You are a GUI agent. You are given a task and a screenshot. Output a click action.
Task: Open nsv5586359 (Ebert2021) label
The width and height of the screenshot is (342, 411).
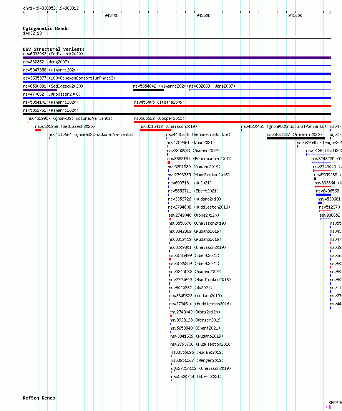194,264
